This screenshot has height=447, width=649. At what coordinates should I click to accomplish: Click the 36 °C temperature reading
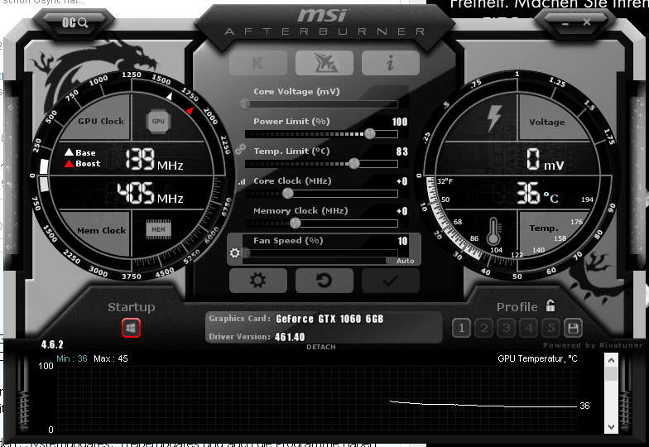[537, 194]
